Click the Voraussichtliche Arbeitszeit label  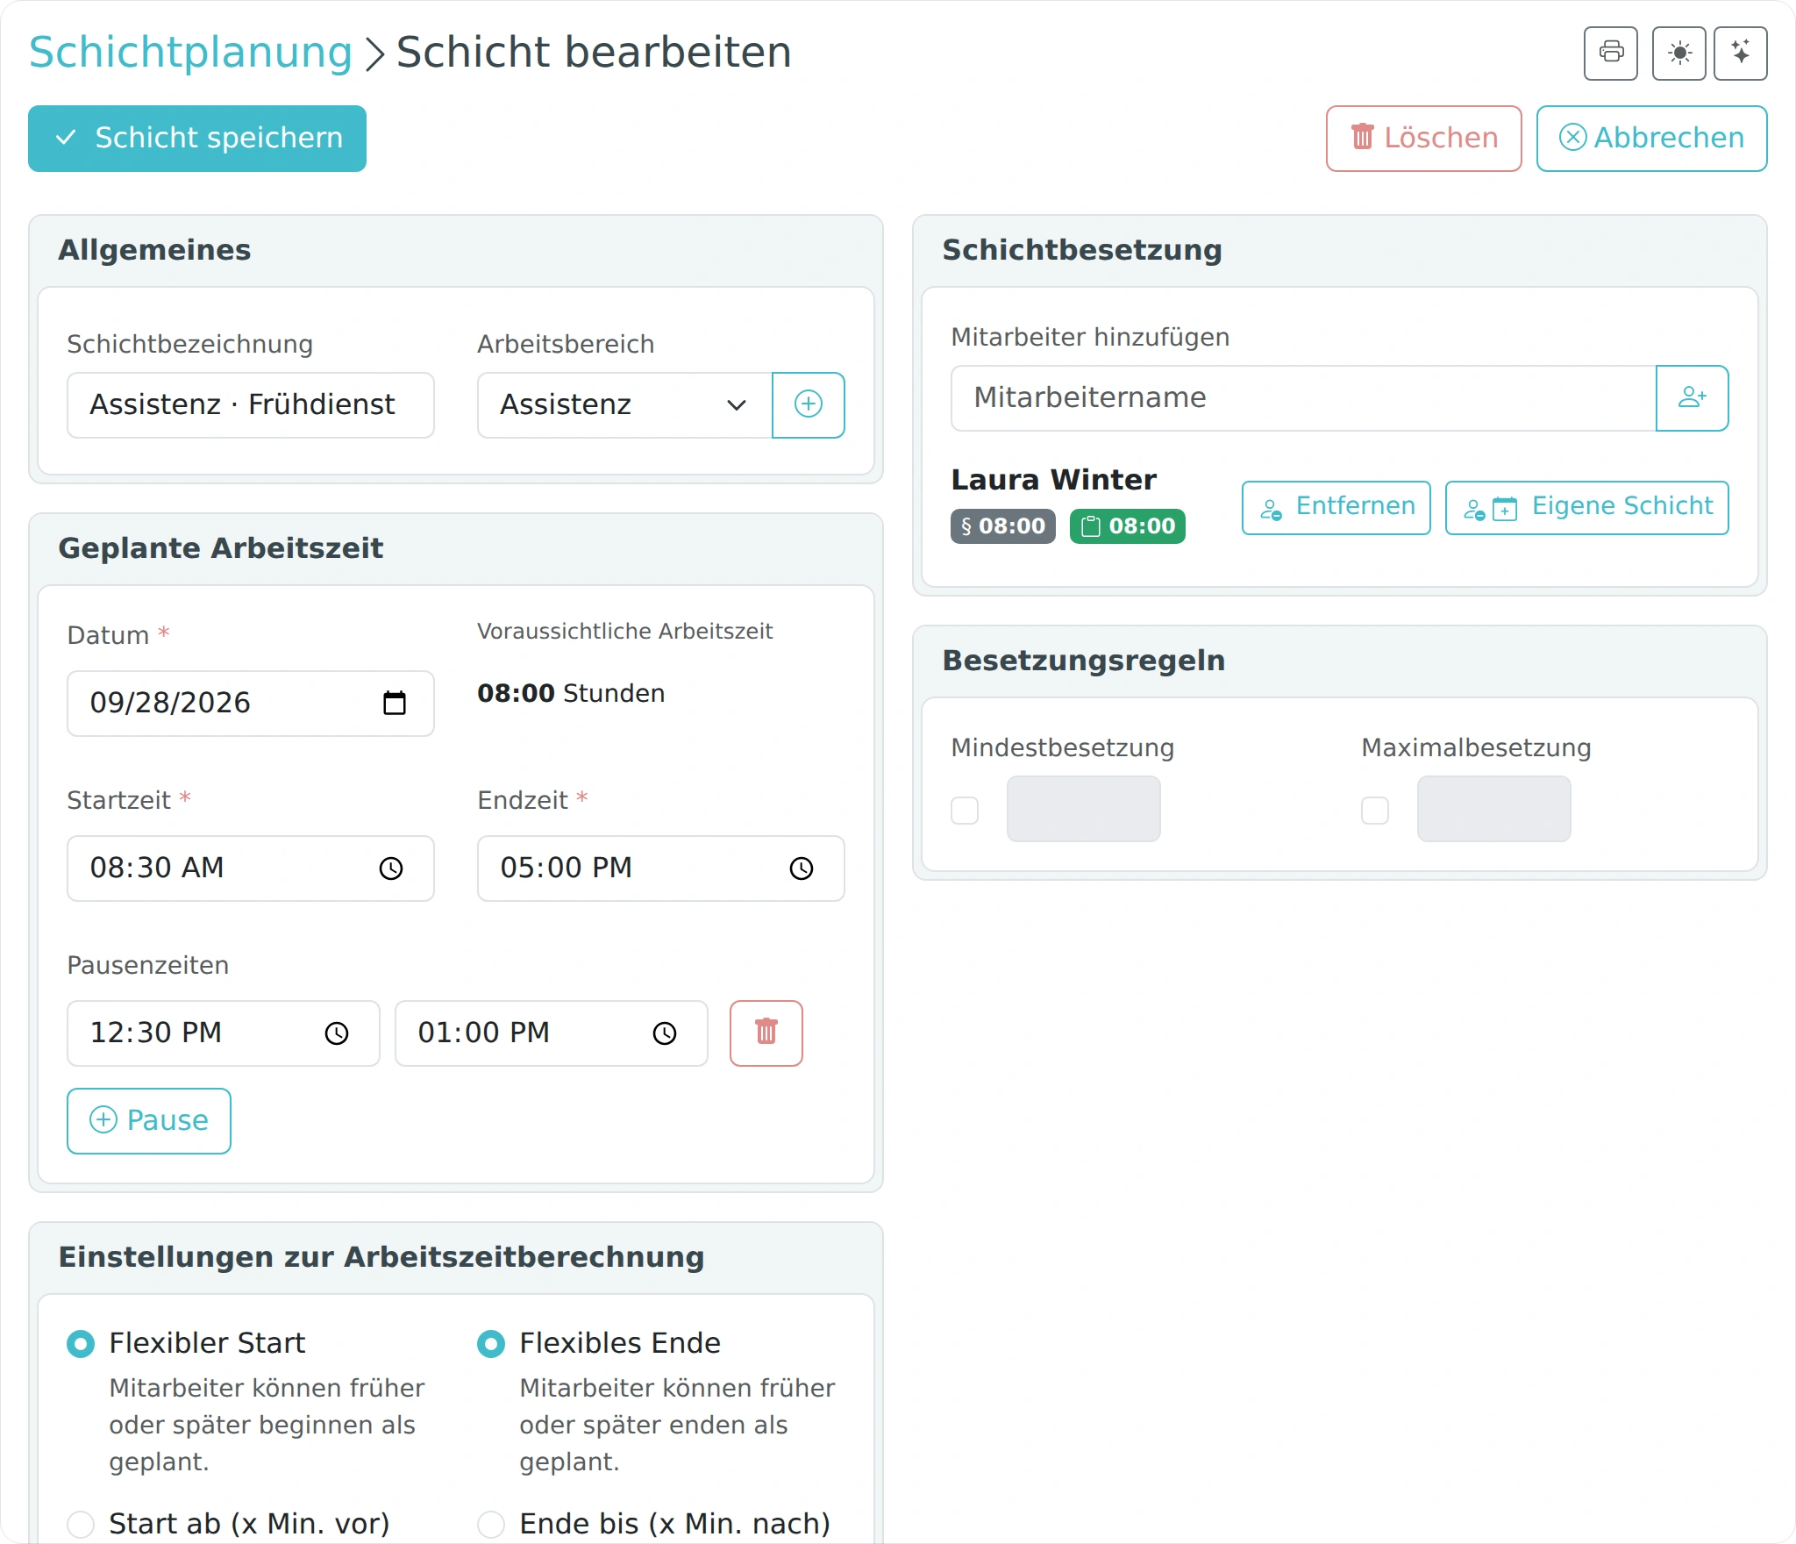(625, 632)
